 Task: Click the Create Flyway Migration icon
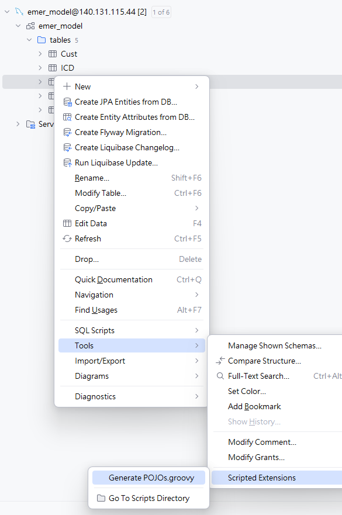coord(67,132)
